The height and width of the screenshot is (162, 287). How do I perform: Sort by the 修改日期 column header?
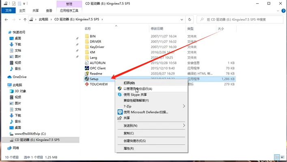[157, 29]
